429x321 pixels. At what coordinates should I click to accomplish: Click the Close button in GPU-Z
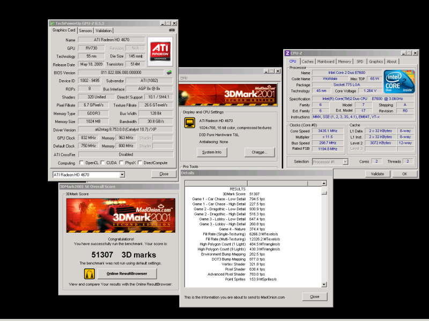(164, 174)
